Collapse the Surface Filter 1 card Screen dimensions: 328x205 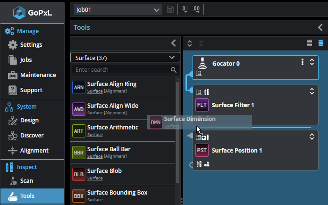311,92
